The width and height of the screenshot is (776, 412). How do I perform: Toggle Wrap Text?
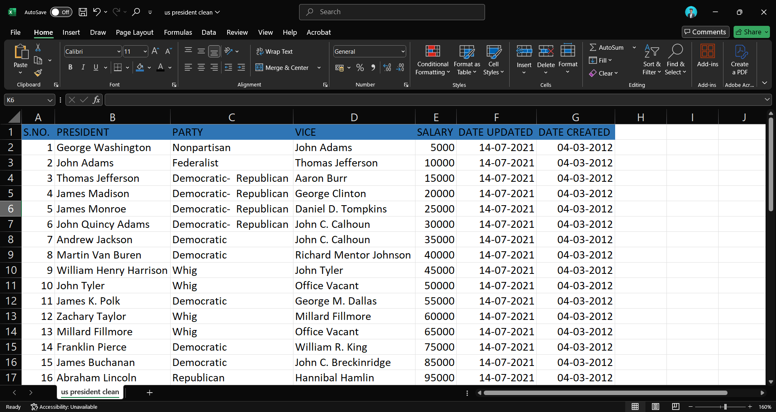coord(275,52)
